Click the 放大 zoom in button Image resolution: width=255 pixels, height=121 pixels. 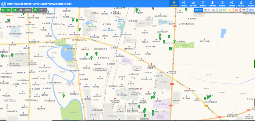[3, 10]
